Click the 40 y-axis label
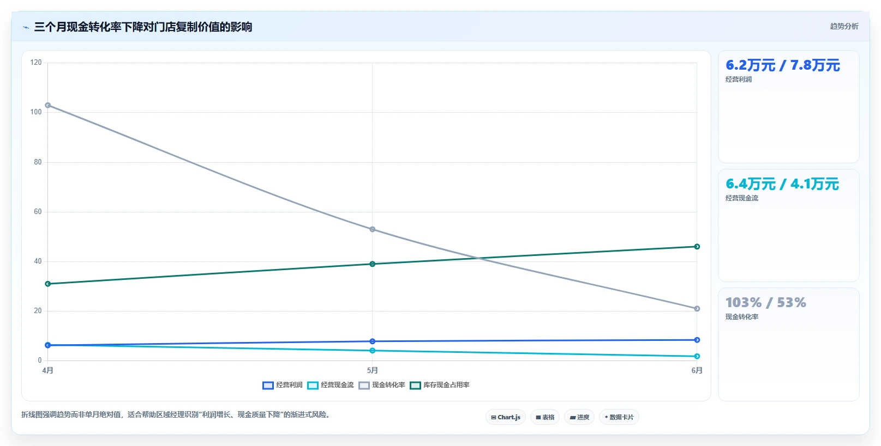 tap(38, 261)
